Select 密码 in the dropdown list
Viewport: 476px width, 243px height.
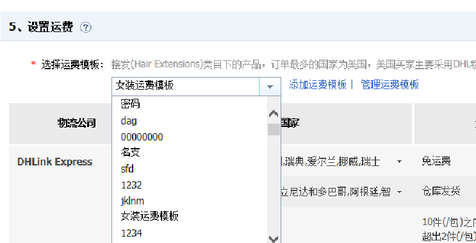coord(130,104)
